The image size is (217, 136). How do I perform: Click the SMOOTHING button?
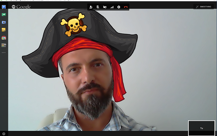tap(204, 7)
